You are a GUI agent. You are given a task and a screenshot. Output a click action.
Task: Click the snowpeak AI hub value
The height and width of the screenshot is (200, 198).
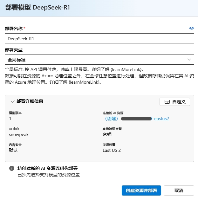pos(19,135)
